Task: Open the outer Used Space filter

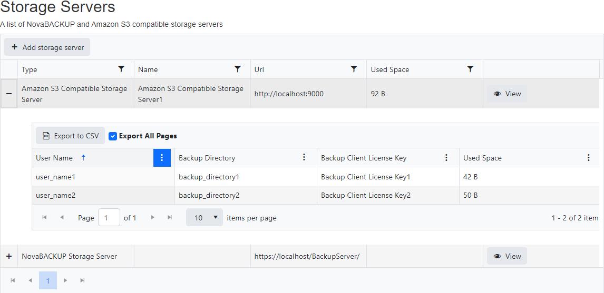Action: point(470,69)
